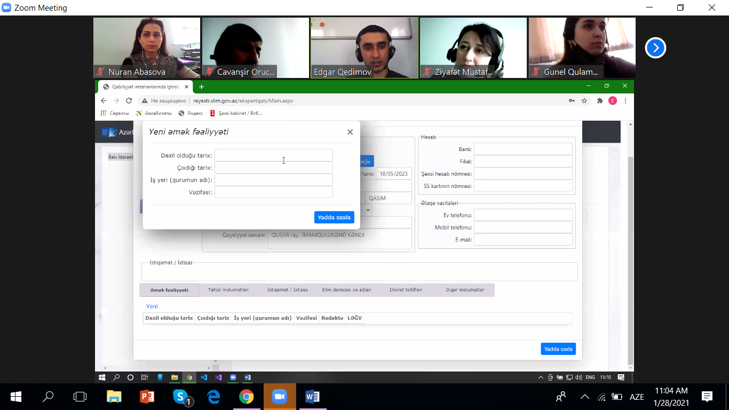
Task: Select the Əmək fəaliyyəti tab
Action: tap(169, 290)
